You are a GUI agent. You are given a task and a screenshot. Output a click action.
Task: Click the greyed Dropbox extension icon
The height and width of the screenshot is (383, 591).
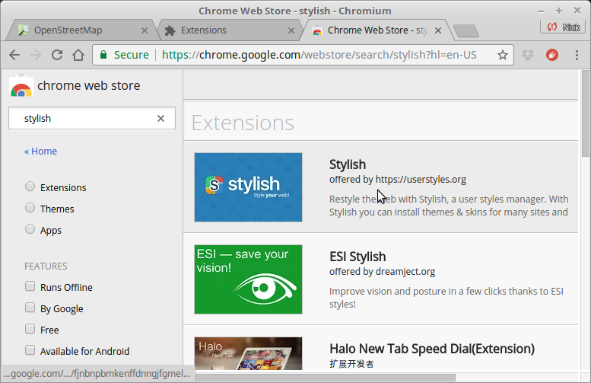click(x=528, y=55)
